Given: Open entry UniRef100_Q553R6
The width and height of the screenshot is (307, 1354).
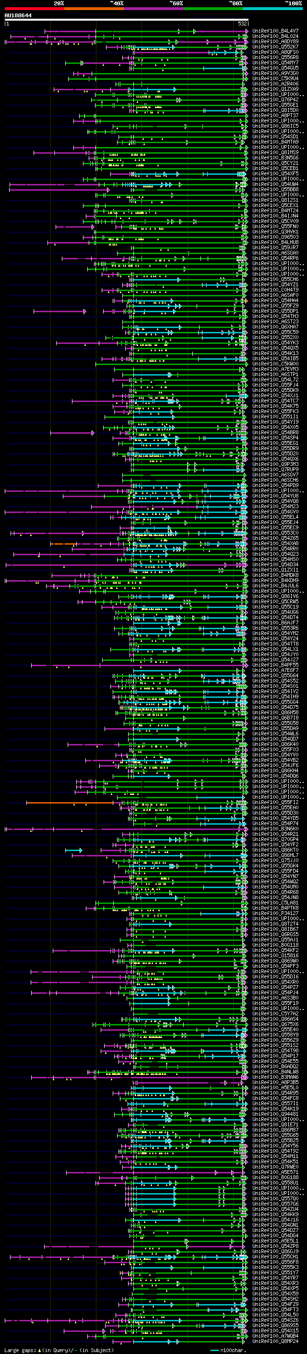Looking at the screenshot, I should [x=275, y=628].
